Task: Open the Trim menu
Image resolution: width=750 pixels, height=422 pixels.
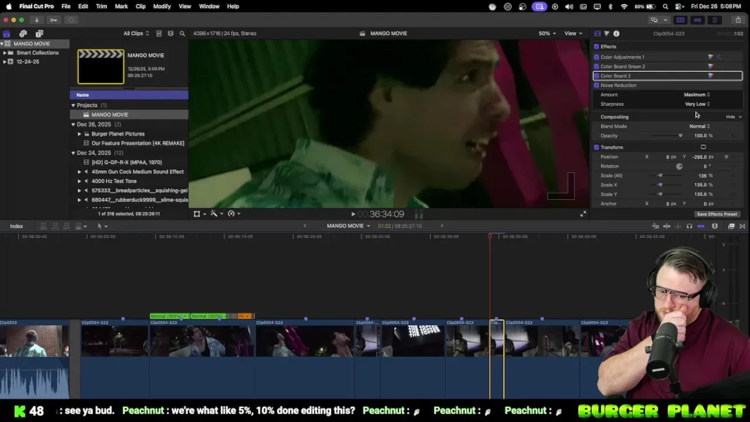Action: click(x=101, y=6)
